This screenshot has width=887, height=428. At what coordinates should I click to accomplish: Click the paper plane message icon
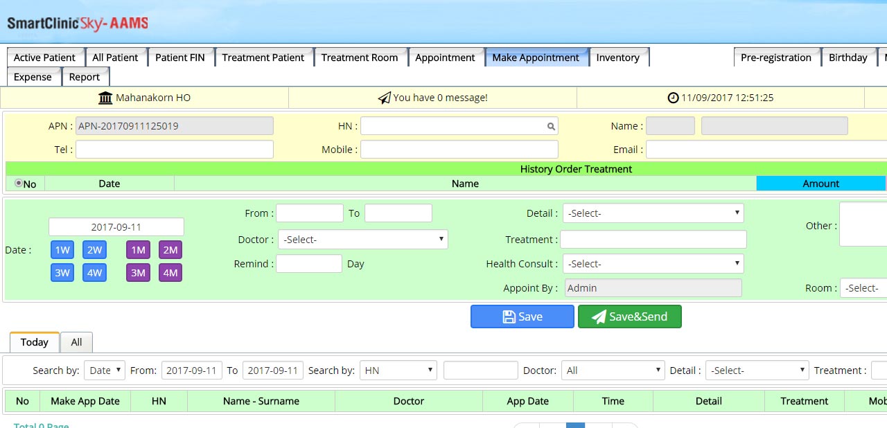(x=384, y=98)
